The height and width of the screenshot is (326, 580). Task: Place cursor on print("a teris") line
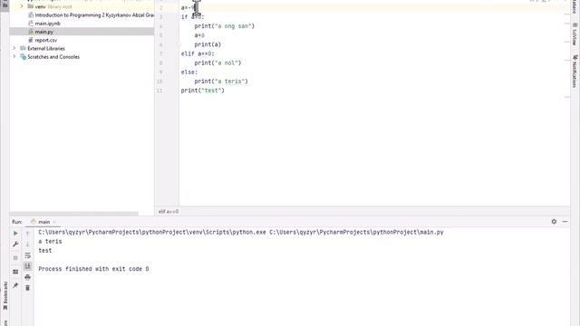tap(221, 81)
